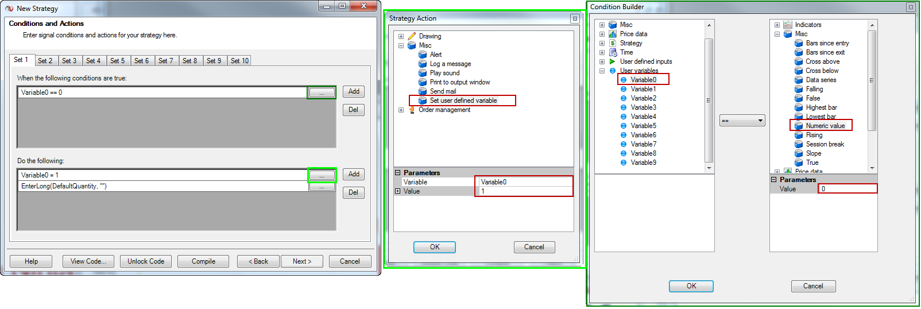Collapse the User variables node
The width and height of the screenshot is (921, 309).
coord(602,71)
